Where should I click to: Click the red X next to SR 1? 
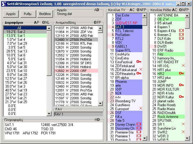pos(183,124)
